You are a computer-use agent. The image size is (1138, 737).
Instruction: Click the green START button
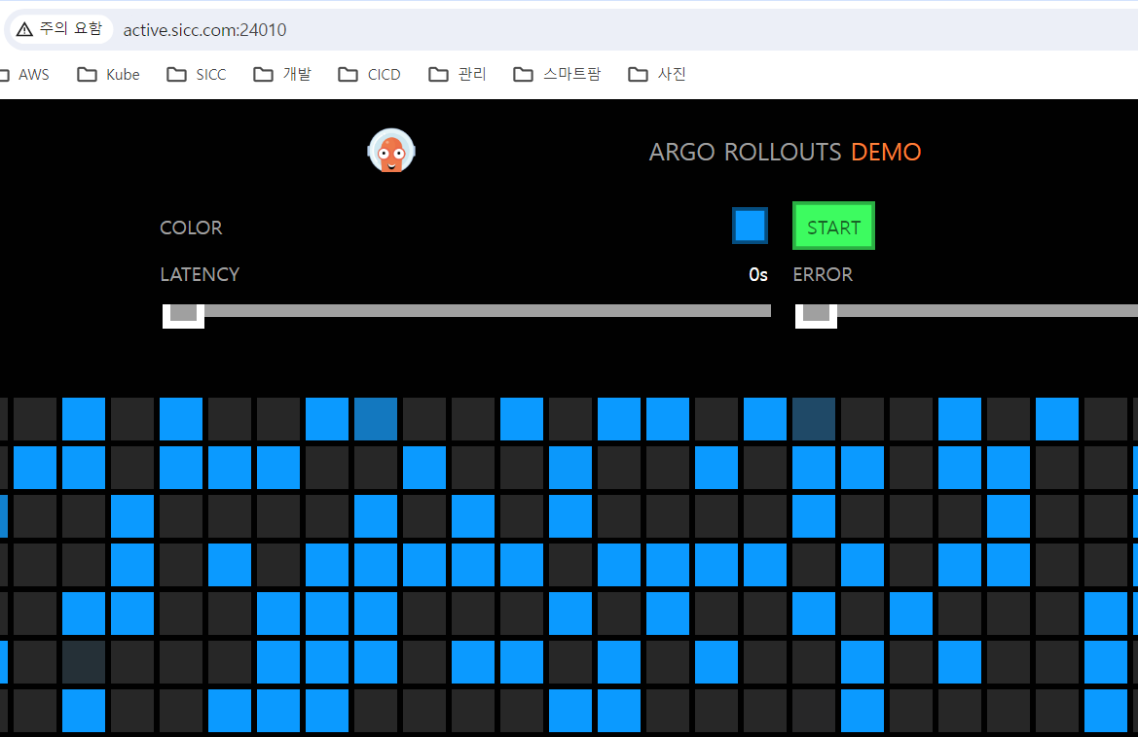click(833, 227)
